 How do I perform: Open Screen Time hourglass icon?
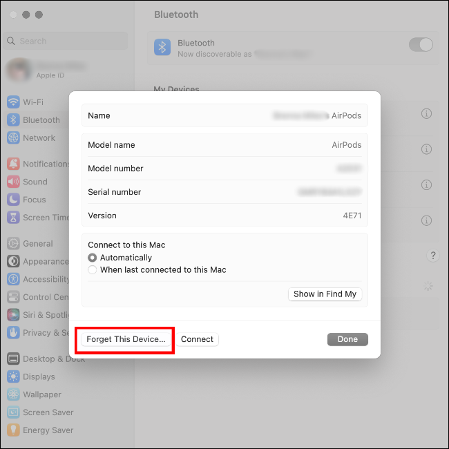tap(13, 218)
